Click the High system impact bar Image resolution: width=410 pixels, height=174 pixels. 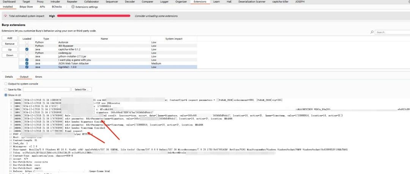point(94,16)
